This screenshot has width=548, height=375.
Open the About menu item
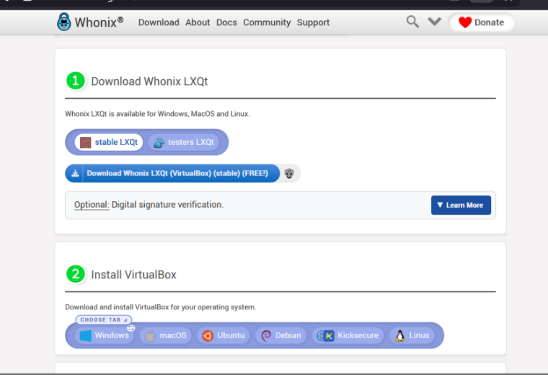(x=198, y=22)
